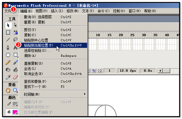
Task: Open the 窗口(W) menu
Action: coord(135,11)
